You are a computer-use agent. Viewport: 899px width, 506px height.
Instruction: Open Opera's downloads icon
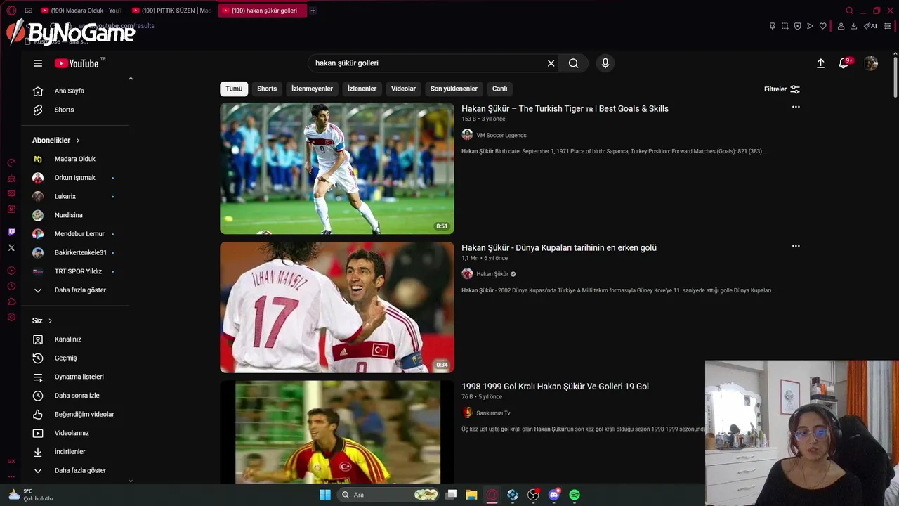click(853, 26)
